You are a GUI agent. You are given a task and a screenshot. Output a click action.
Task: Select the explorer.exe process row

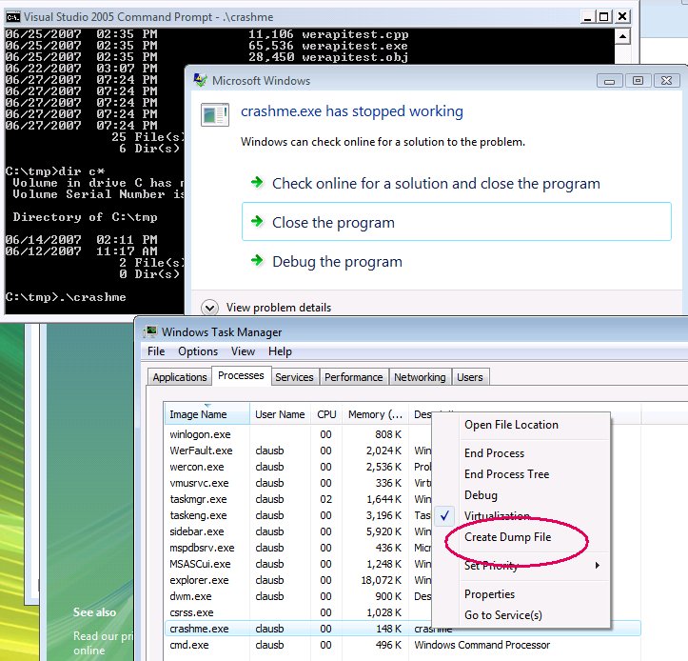tap(299, 580)
